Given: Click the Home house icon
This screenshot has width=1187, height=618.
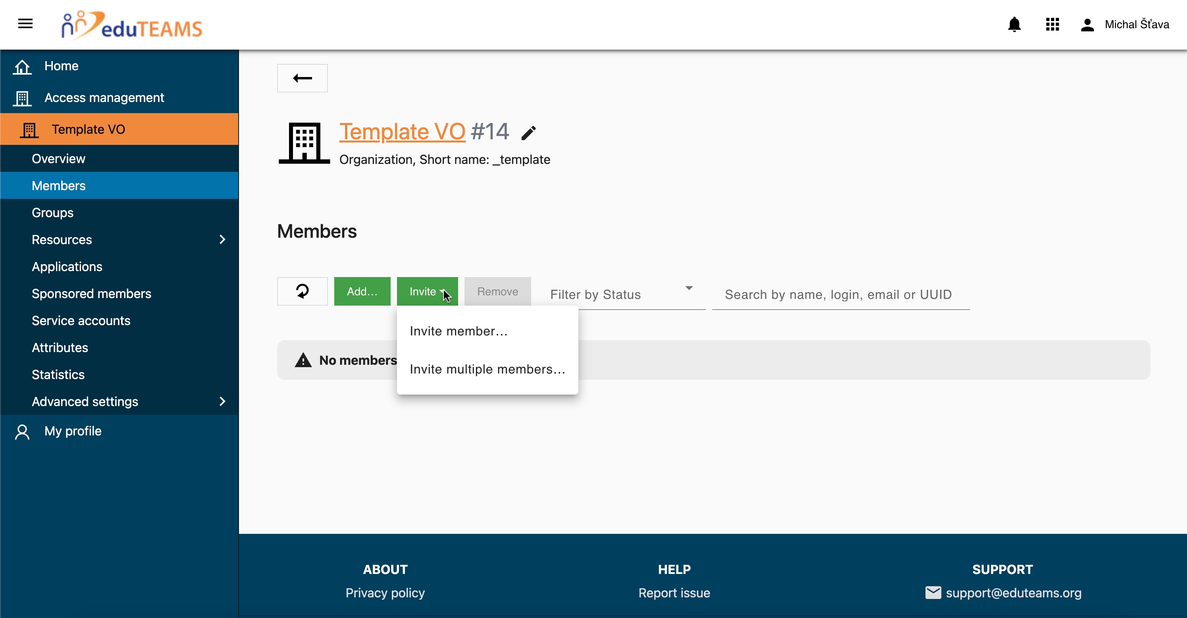Looking at the screenshot, I should click(x=22, y=67).
